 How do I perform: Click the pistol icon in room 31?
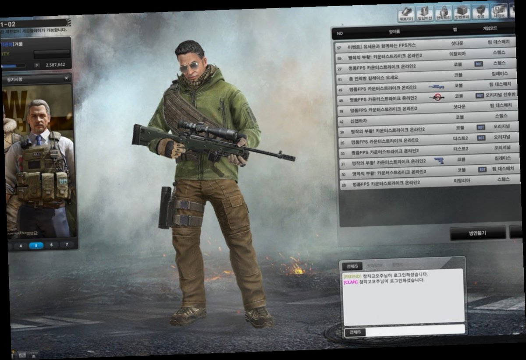pyautogui.click(x=439, y=161)
